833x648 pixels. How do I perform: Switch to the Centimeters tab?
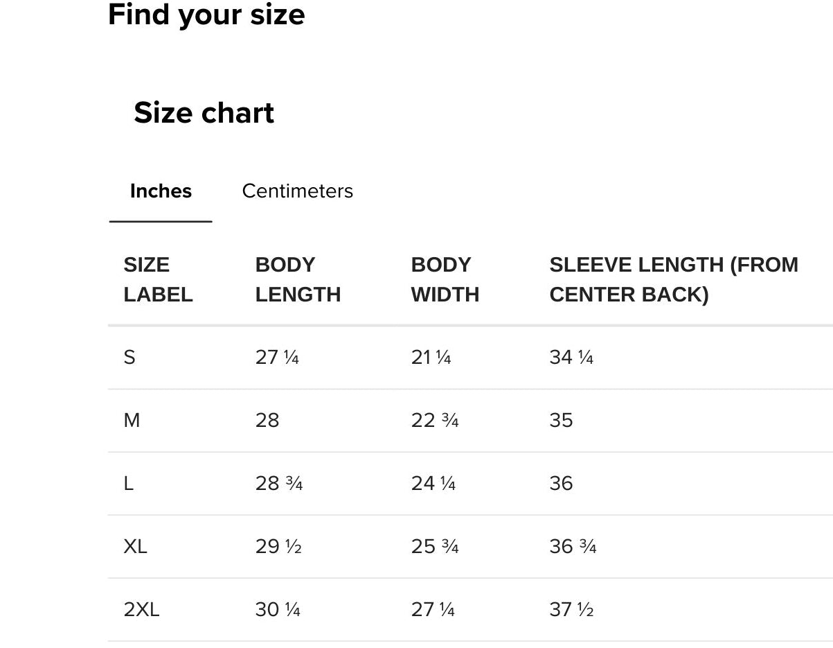click(x=297, y=191)
